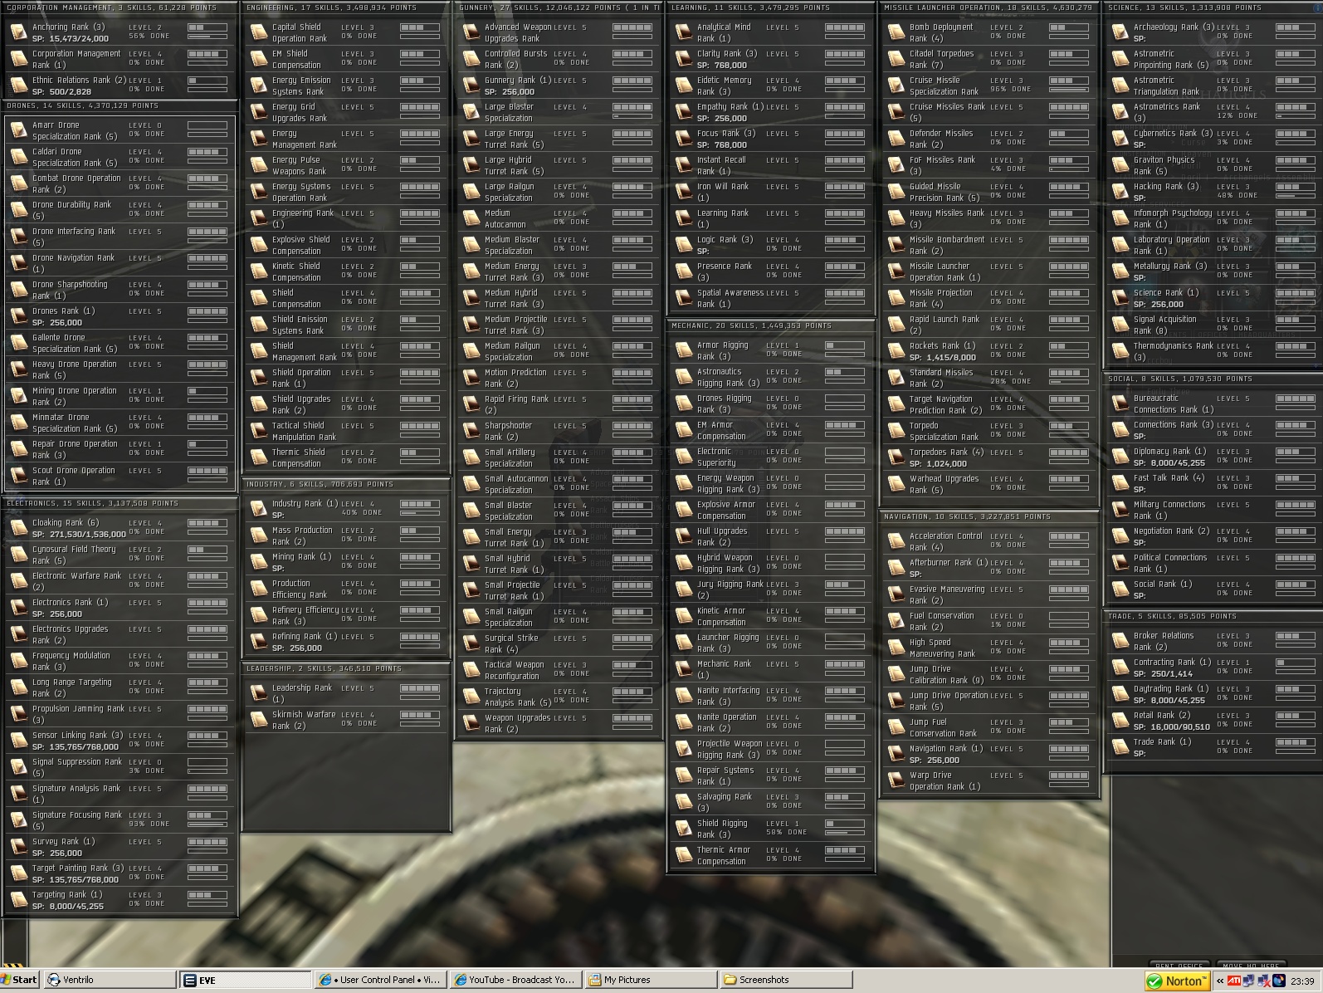Open the Windows Start menu
Image resolution: width=1323 pixels, height=993 pixels.
20,980
